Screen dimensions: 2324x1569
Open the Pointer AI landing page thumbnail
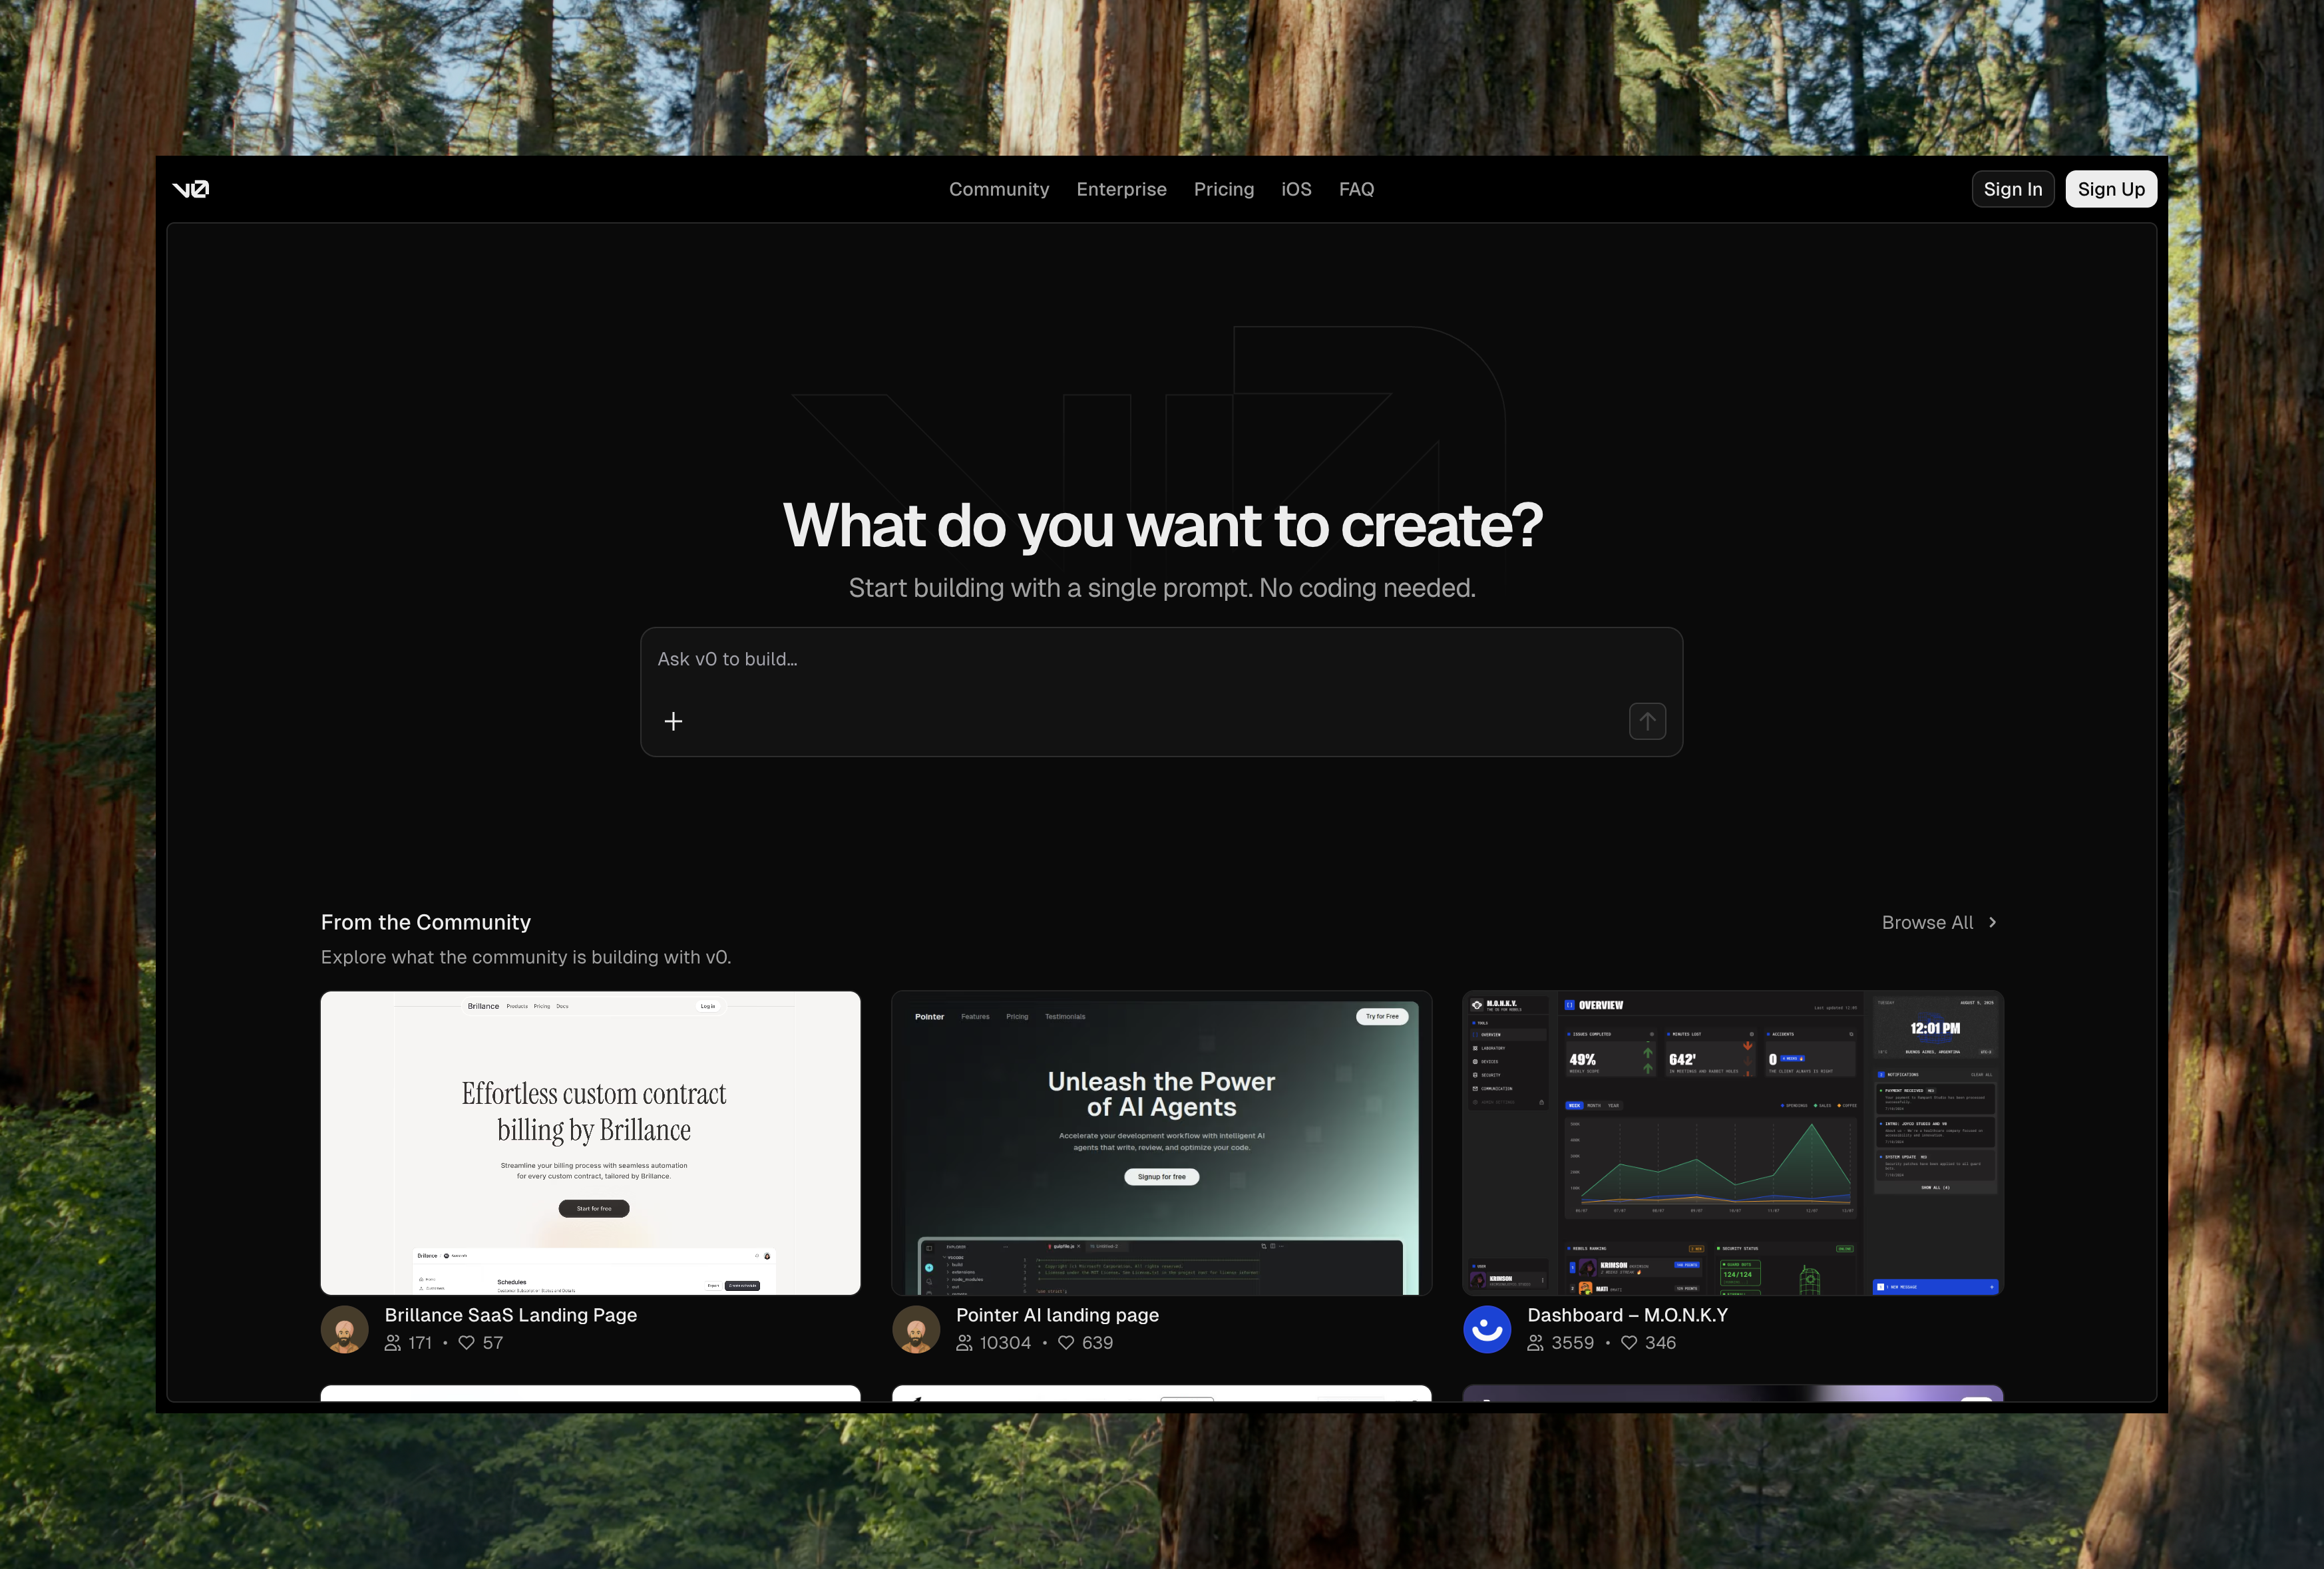(1161, 1142)
